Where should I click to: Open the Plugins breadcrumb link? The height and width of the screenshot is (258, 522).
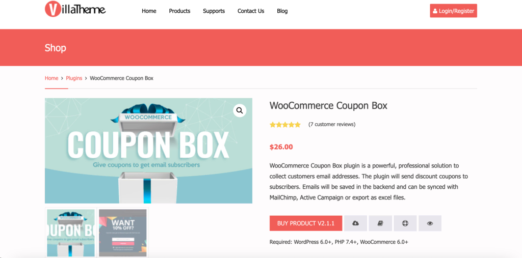(74, 78)
